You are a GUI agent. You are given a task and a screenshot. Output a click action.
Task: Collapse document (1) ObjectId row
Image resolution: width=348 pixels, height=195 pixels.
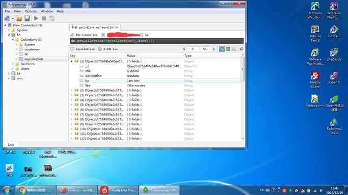click(72, 61)
